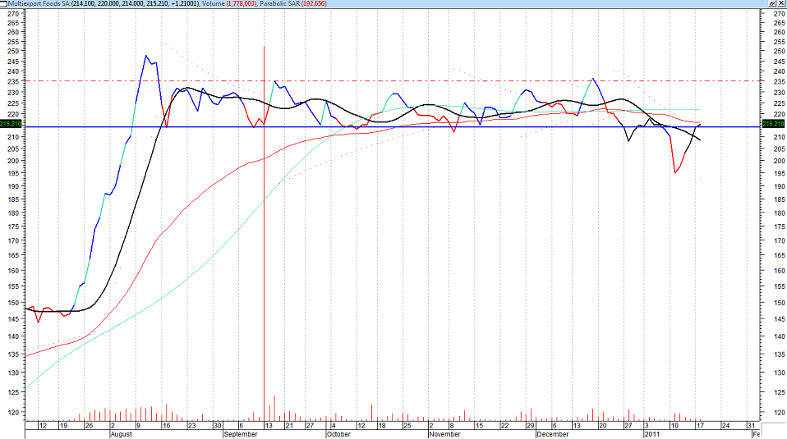This screenshot has width=787, height=439.
Task: Click the 'September' month label on date axis
Action: (x=241, y=434)
